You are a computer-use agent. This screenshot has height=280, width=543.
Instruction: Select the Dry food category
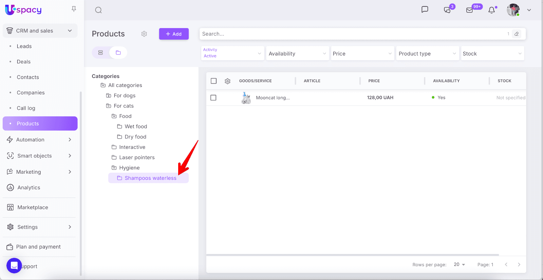[x=135, y=137]
